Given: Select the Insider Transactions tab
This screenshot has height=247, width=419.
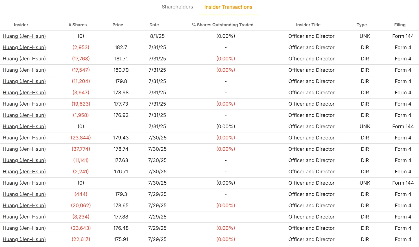Looking at the screenshot, I should point(228,7).
